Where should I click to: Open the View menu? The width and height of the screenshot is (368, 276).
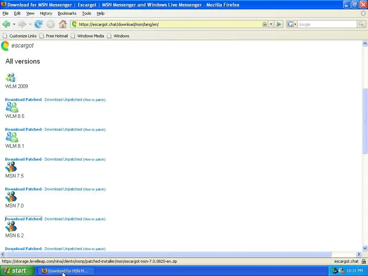[x=30, y=13]
